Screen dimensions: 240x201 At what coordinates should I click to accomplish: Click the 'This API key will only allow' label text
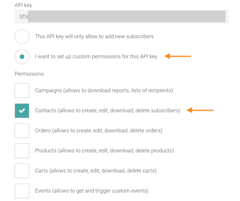pos(95,37)
